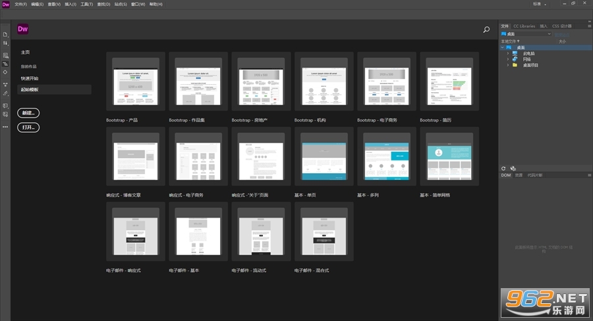
Task: Open the Bootstrap - 产品 template thumbnail
Action: coord(135,81)
